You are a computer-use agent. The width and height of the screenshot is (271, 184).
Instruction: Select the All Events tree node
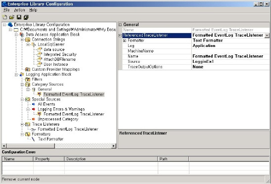tap(46, 104)
